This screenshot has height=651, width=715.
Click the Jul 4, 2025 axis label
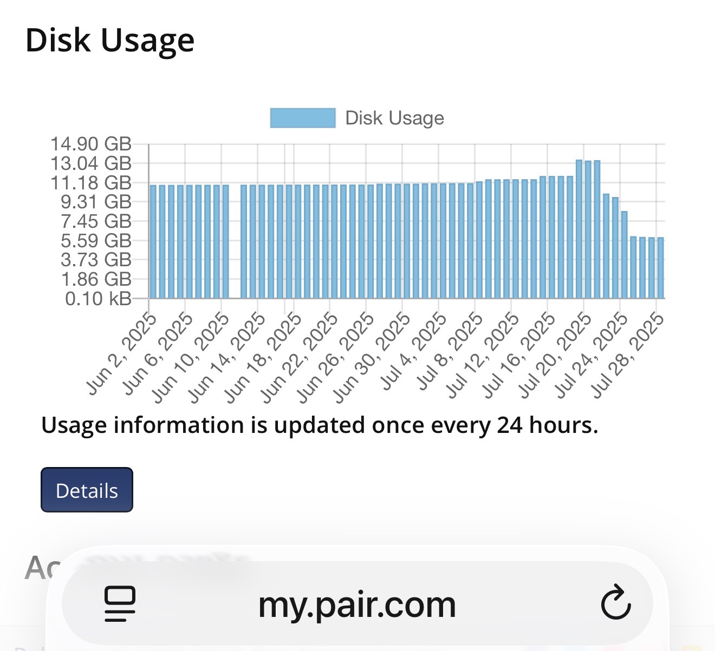point(414,352)
